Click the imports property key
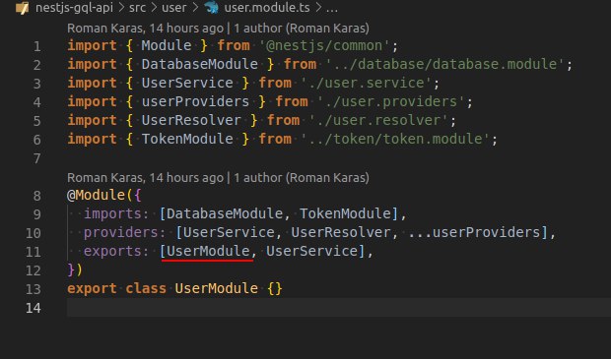611x359 pixels. point(112,213)
